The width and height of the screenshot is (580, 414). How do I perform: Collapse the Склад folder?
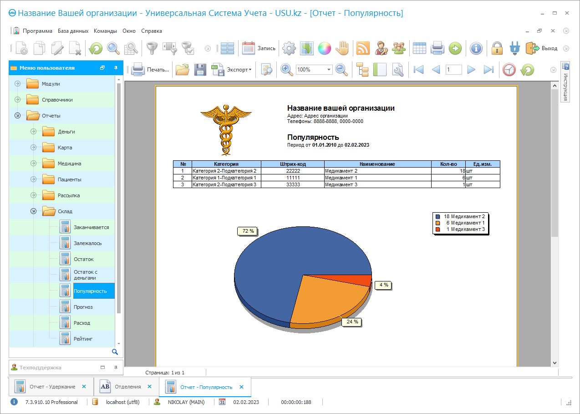click(33, 211)
